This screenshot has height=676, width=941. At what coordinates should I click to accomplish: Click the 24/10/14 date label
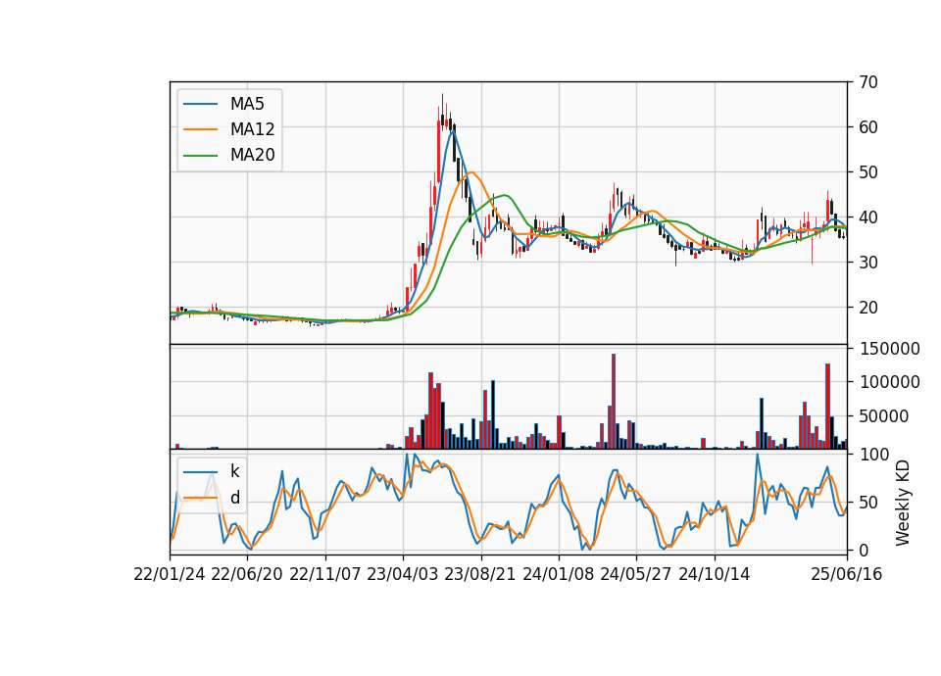pos(715,574)
